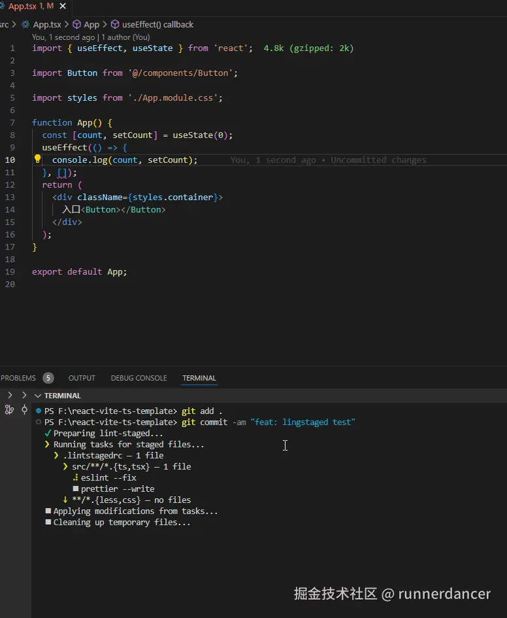Click line number 10 in the gutter
Image resolution: width=507 pixels, height=618 pixels.
coord(10,160)
